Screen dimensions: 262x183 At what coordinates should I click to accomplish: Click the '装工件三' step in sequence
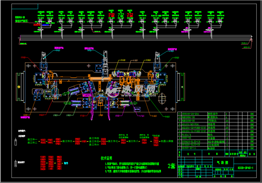pos(67,141)
